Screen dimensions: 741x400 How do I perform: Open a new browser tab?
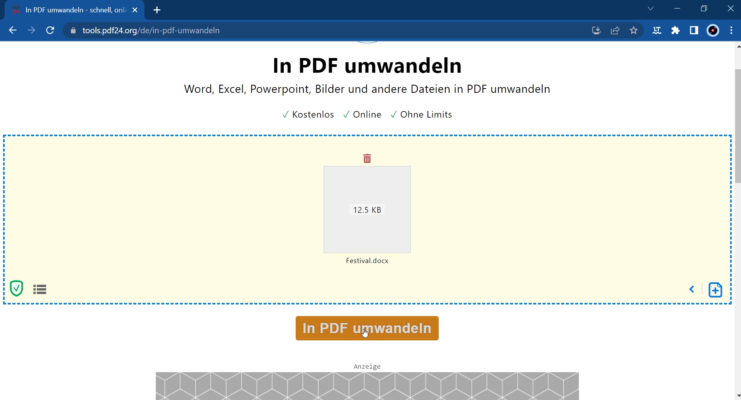point(157,10)
